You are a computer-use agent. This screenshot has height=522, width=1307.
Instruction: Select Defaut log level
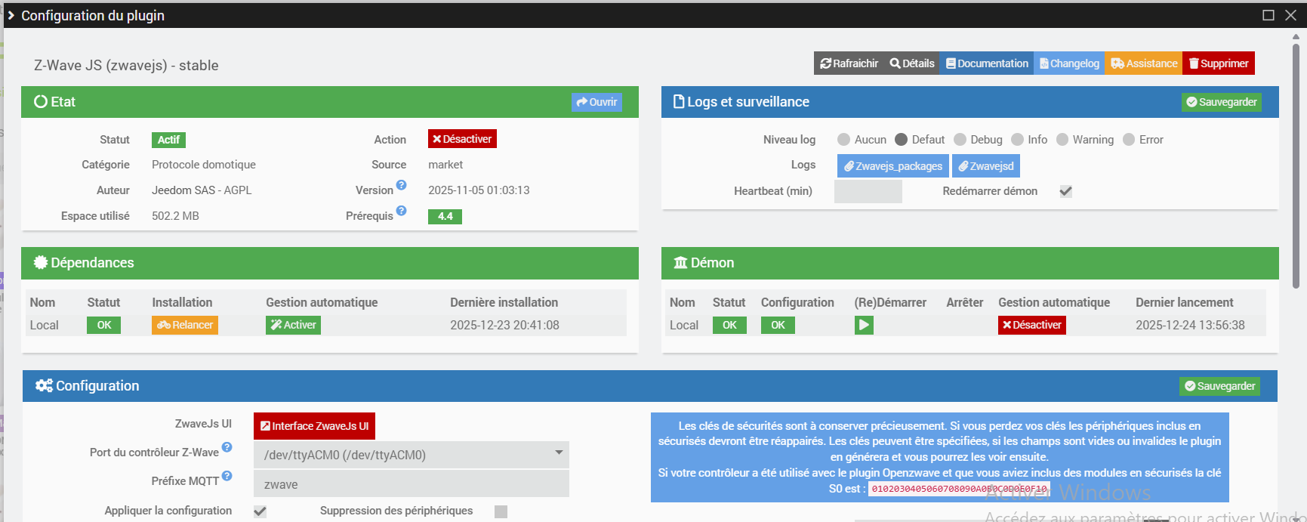coord(901,140)
